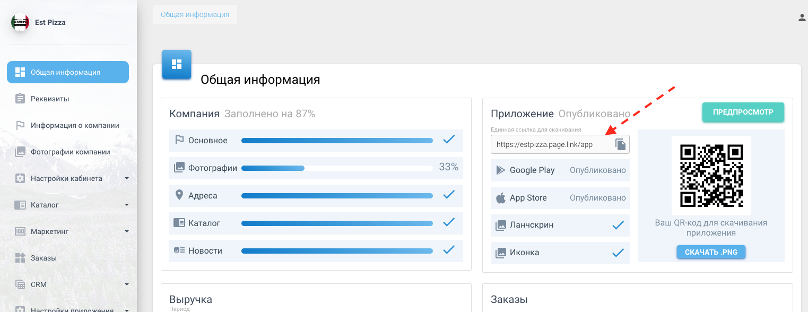The height and width of the screenshot is (312, 808).
Task: Click the location pin icon next to Адреса
Action: 179,195
